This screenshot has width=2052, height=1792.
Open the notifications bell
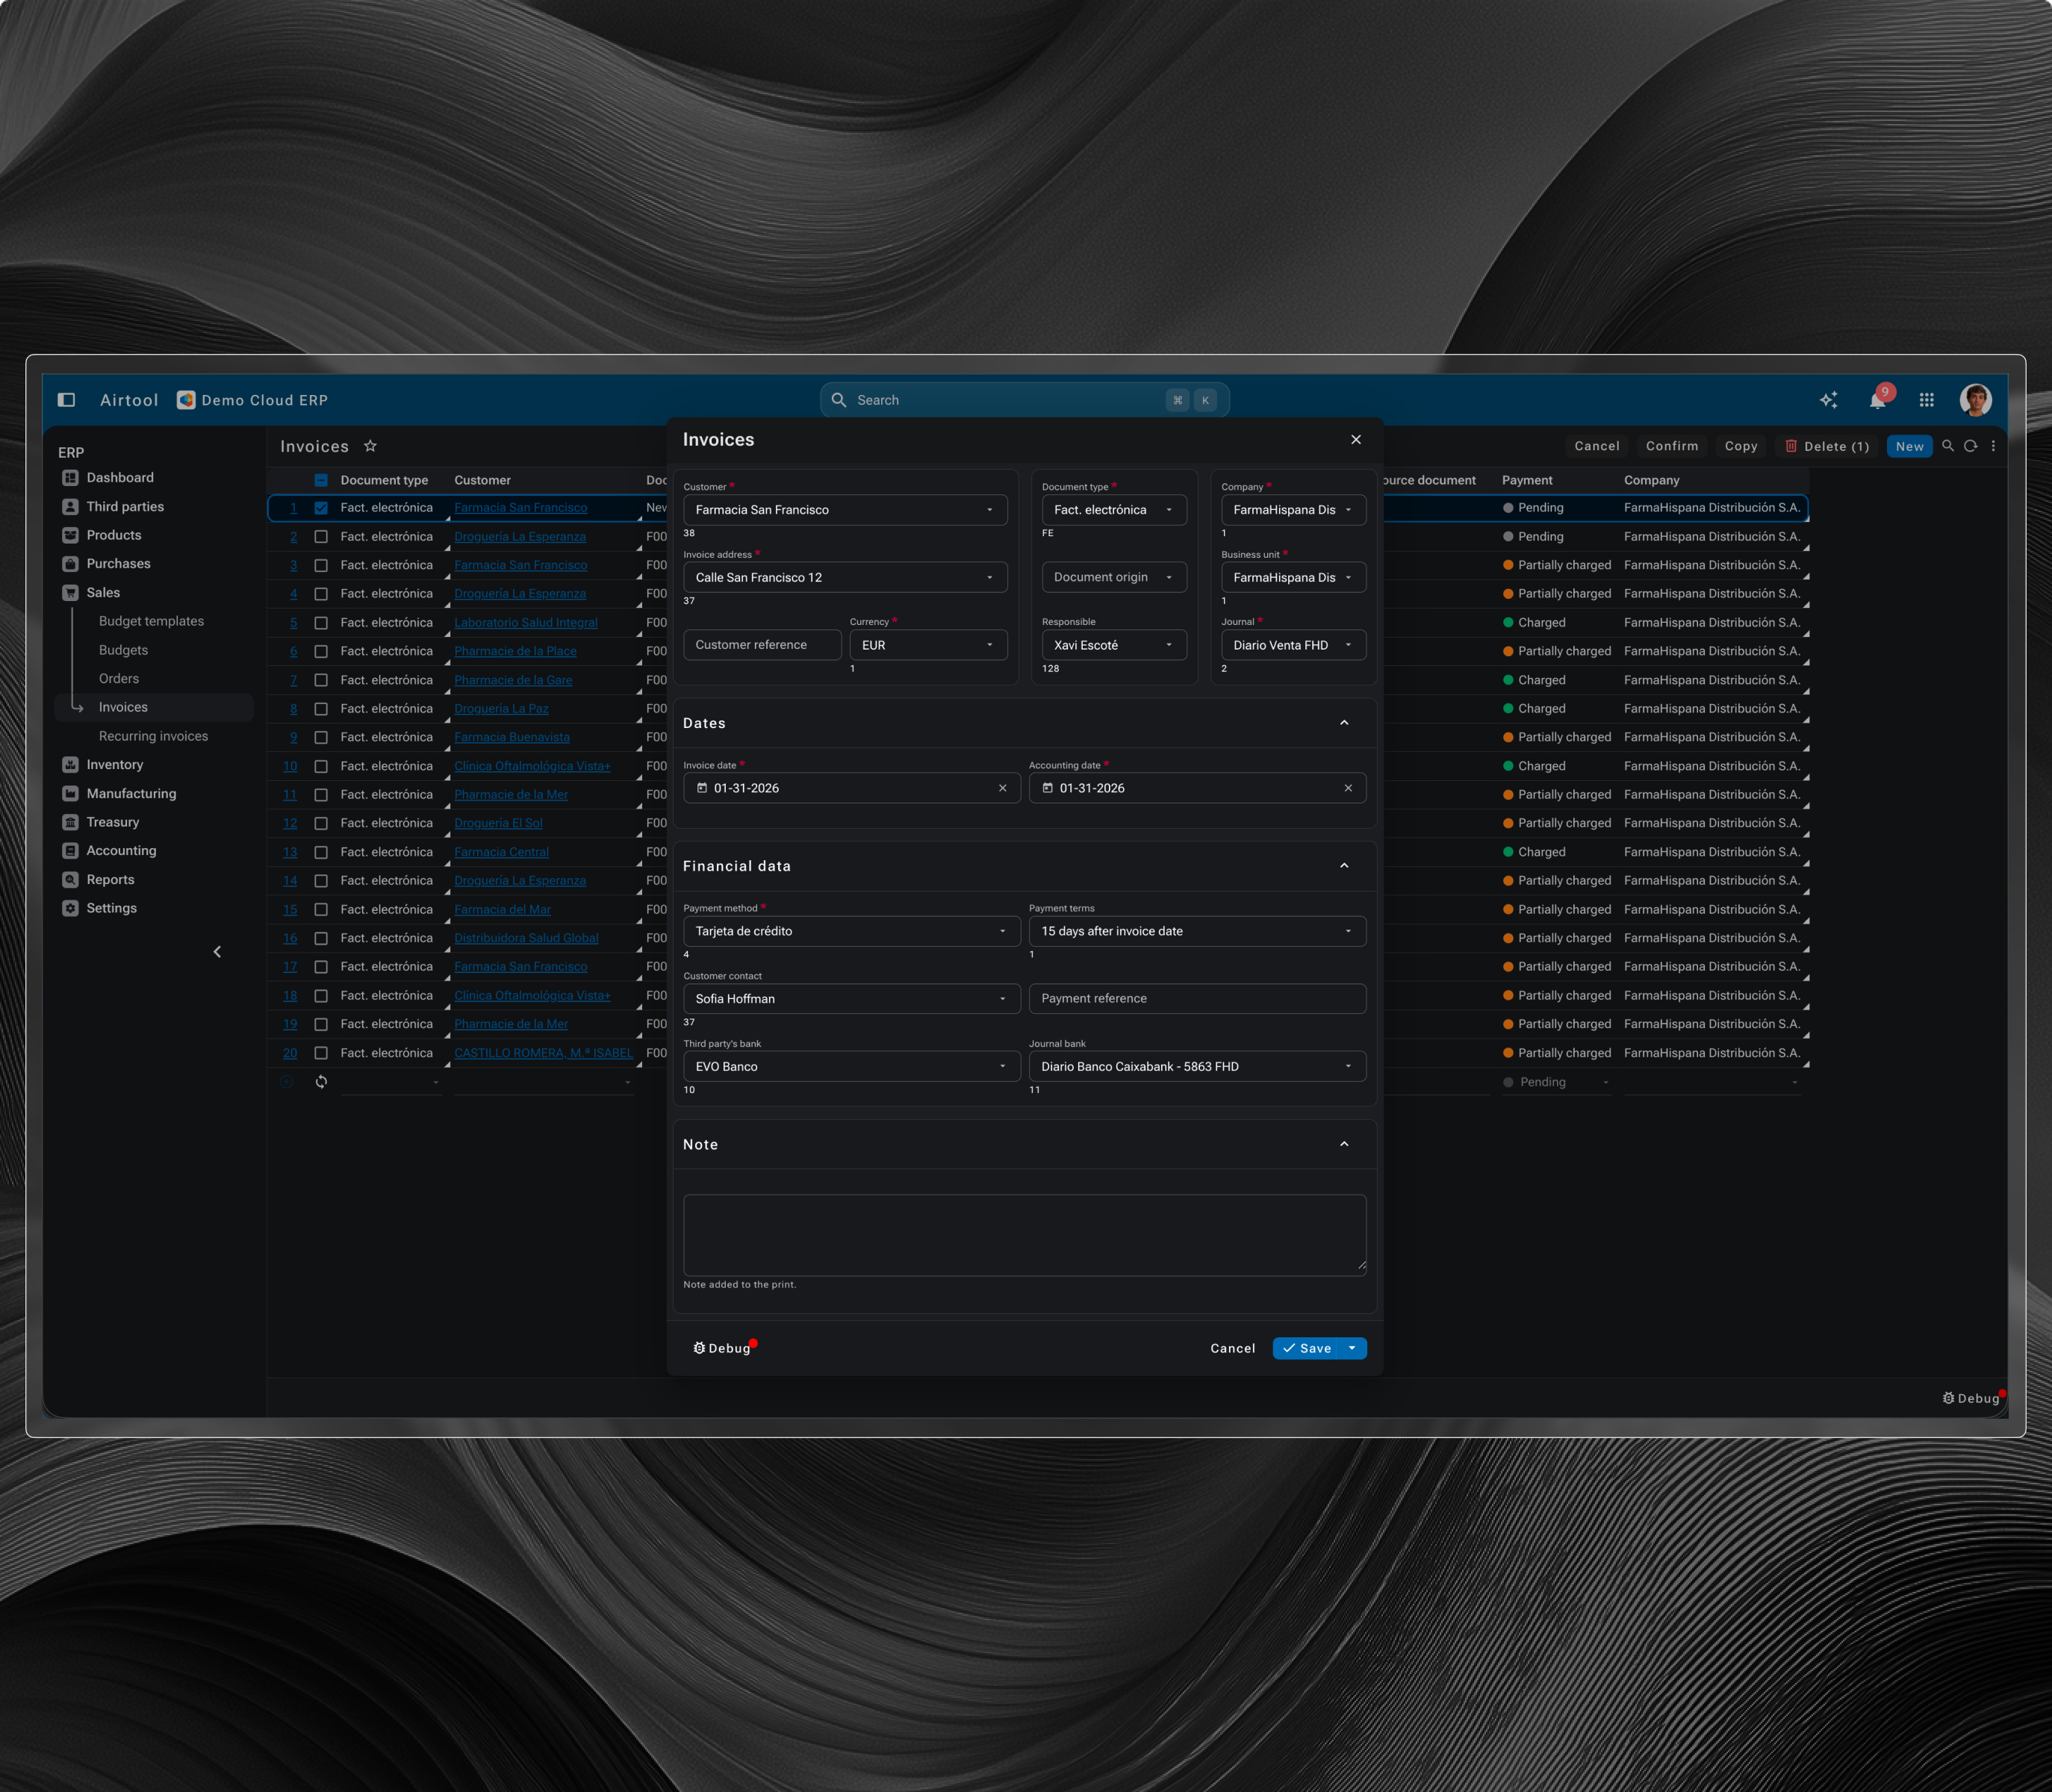(1878, 400)
